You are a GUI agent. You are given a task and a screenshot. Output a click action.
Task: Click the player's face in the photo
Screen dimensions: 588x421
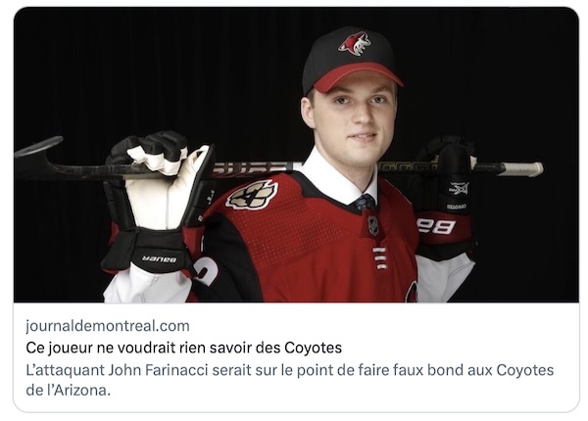(x=355, y=119)
